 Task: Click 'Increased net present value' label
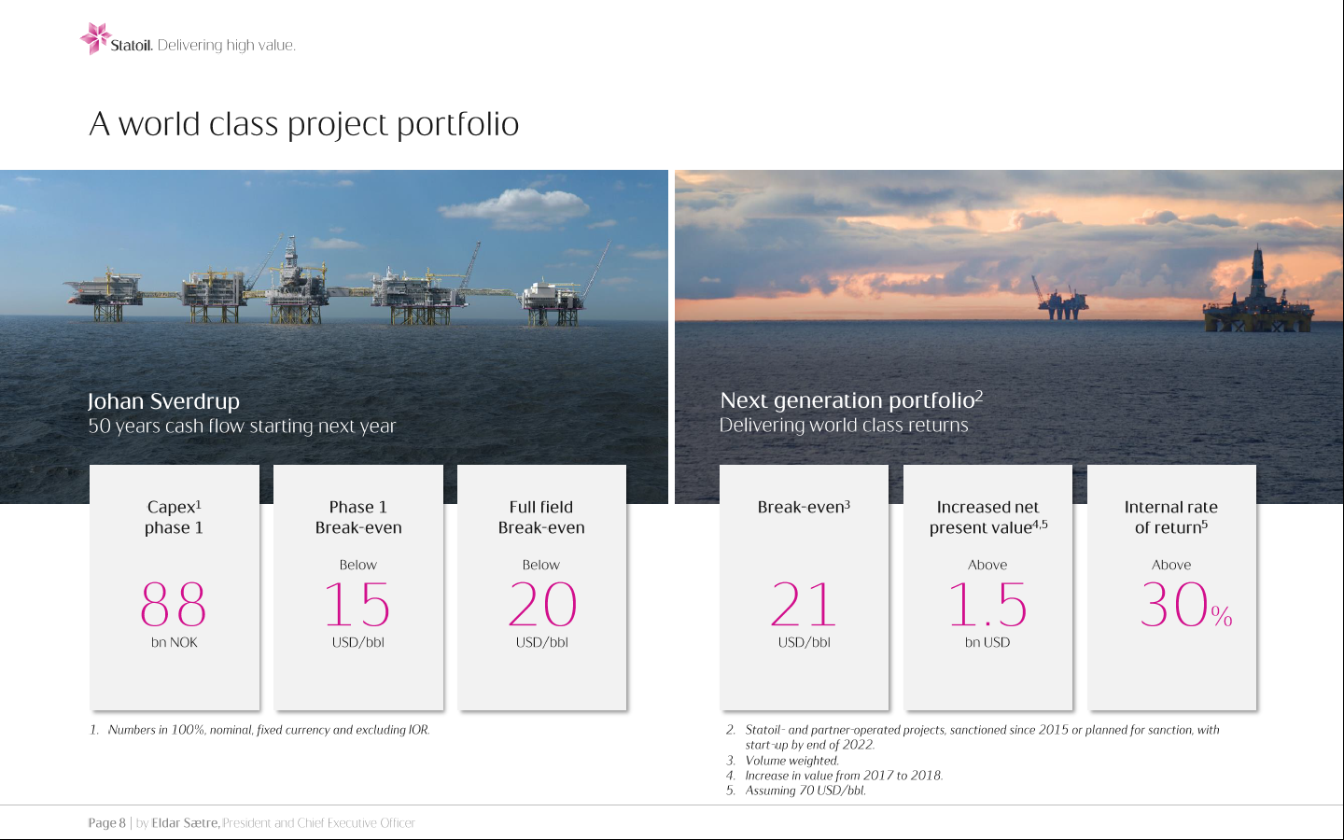(988, 517)
